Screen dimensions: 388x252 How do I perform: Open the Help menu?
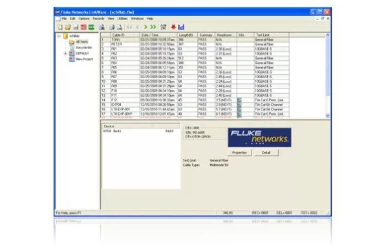tap(150, 19)
